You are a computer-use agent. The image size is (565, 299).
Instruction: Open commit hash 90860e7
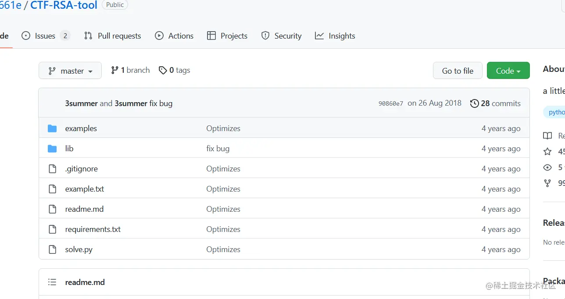(x=390, y=104)
